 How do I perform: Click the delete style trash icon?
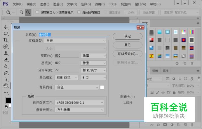point(192,63)
